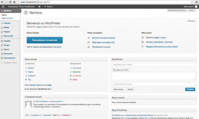
Task: Click Cestinati filter in Commenti recenti
Action: click(x=66, y=115)
